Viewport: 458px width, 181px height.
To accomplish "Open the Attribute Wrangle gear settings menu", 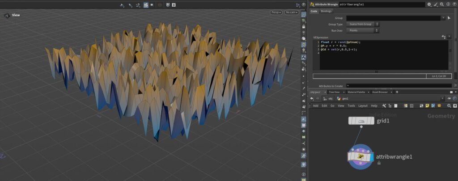I will pyautogui.click(x=429, y=4).
